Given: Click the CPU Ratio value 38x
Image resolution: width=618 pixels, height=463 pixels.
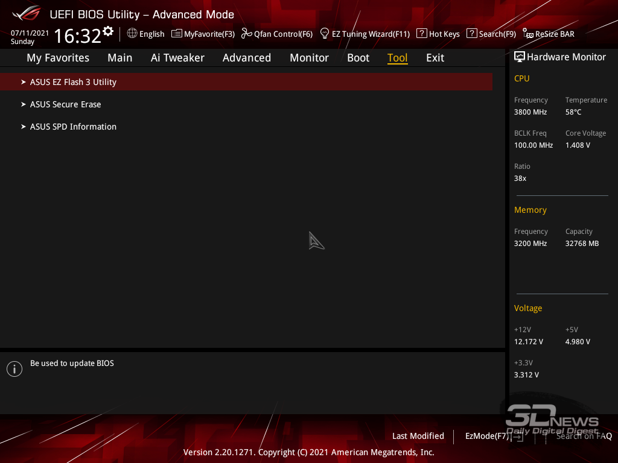Looking at the screenshot, I should [520, 178].
